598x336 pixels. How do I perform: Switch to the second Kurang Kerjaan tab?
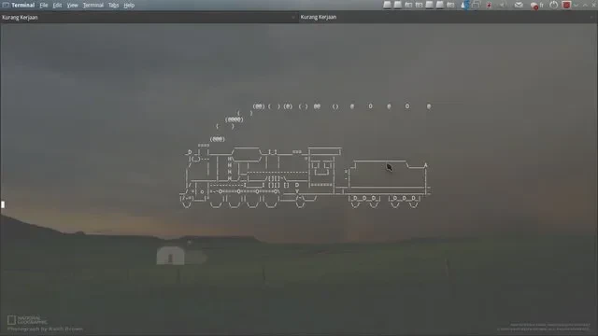[x=448, y=17]
